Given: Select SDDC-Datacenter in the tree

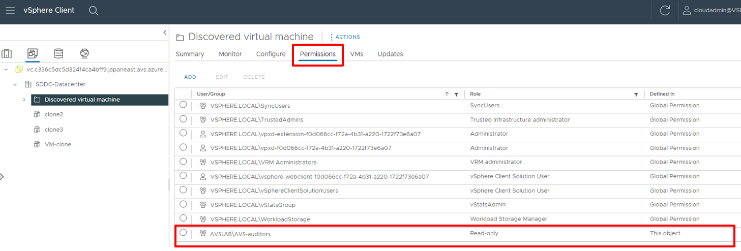Looking at the screenshot, I should (x=60, y=84).
